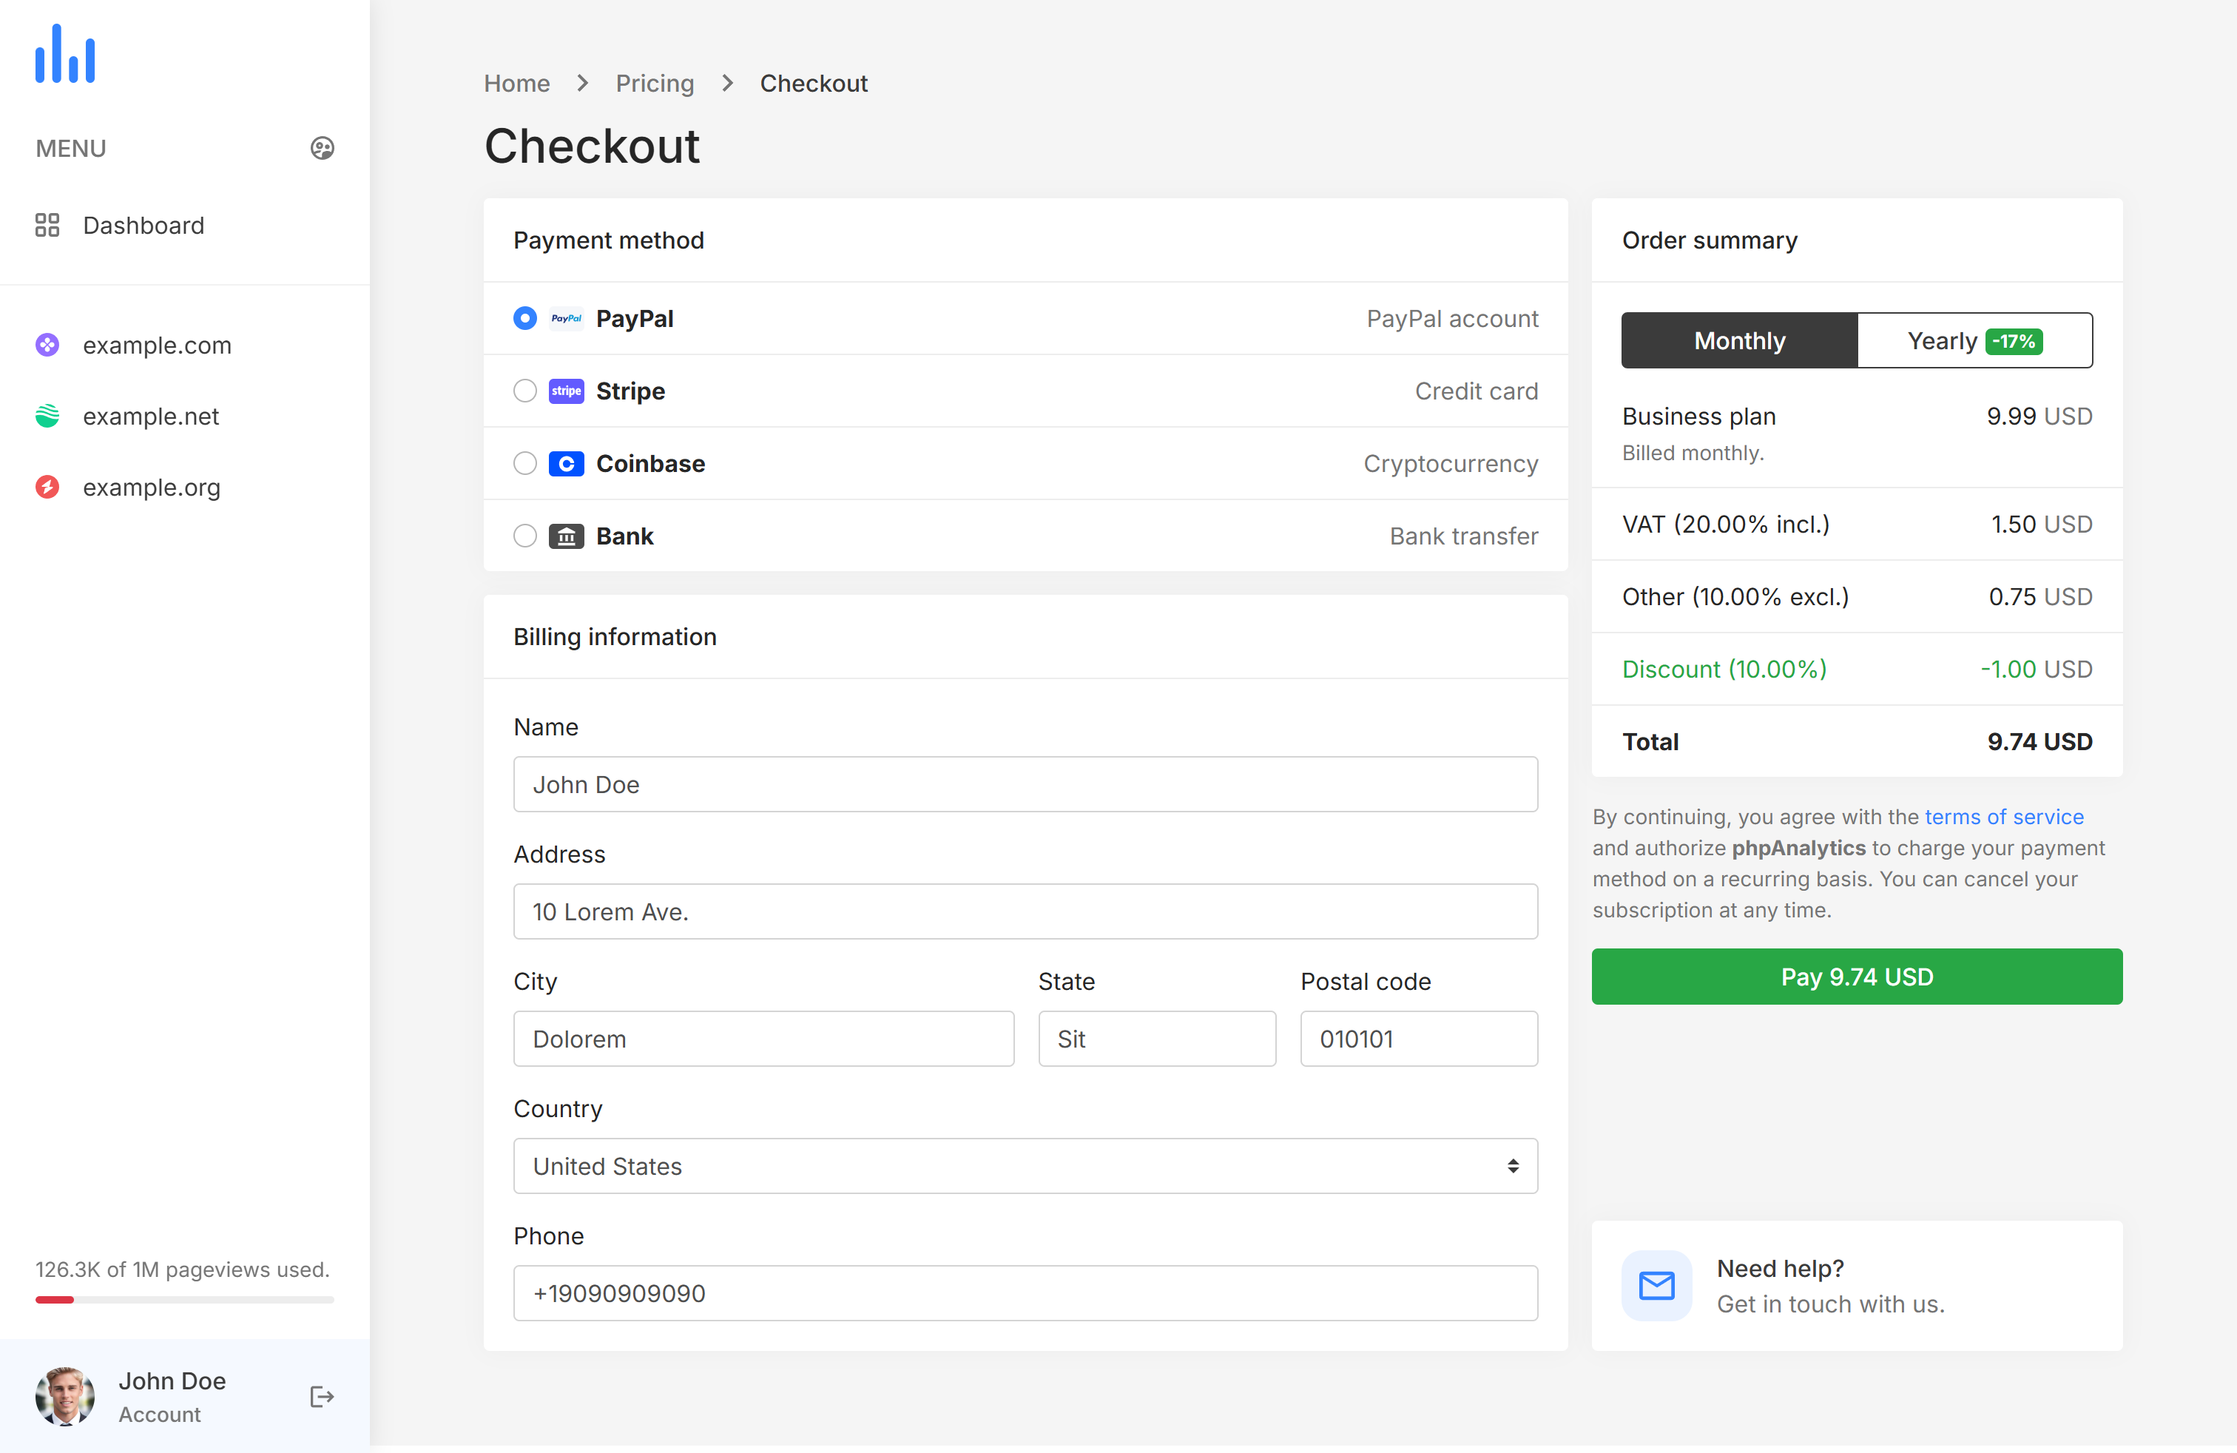The image size is (2237, 1453).
Task: Click the envelope icon in Need help card
Action: [1656, 1286]
